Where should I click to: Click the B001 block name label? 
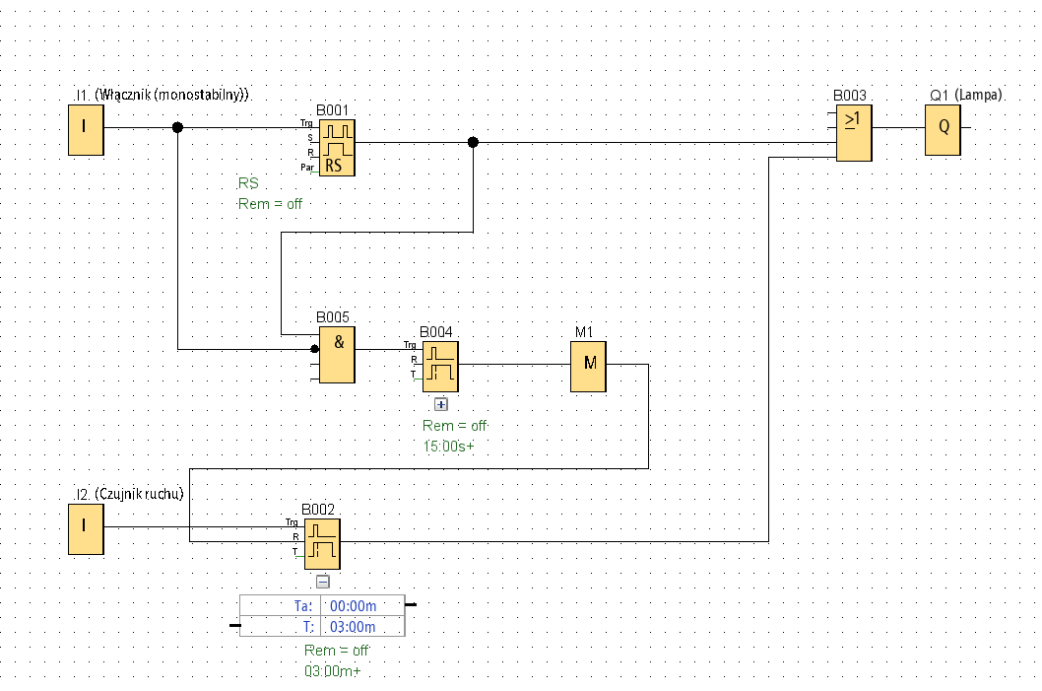[x=332, y=110]
